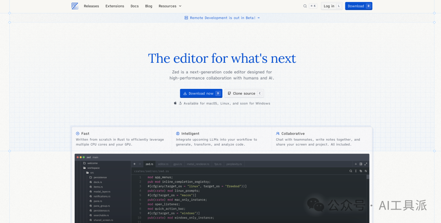Click the split pane icon in editor
The height and width of the screenshot is (223, 441).
click(361, 164)
